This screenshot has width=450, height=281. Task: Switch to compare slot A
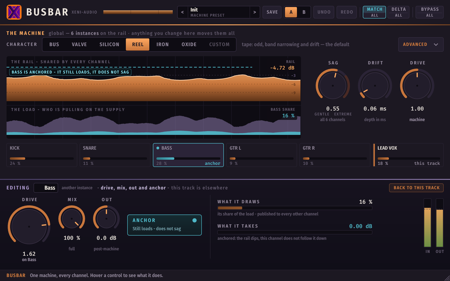click(x=291, y=12)
